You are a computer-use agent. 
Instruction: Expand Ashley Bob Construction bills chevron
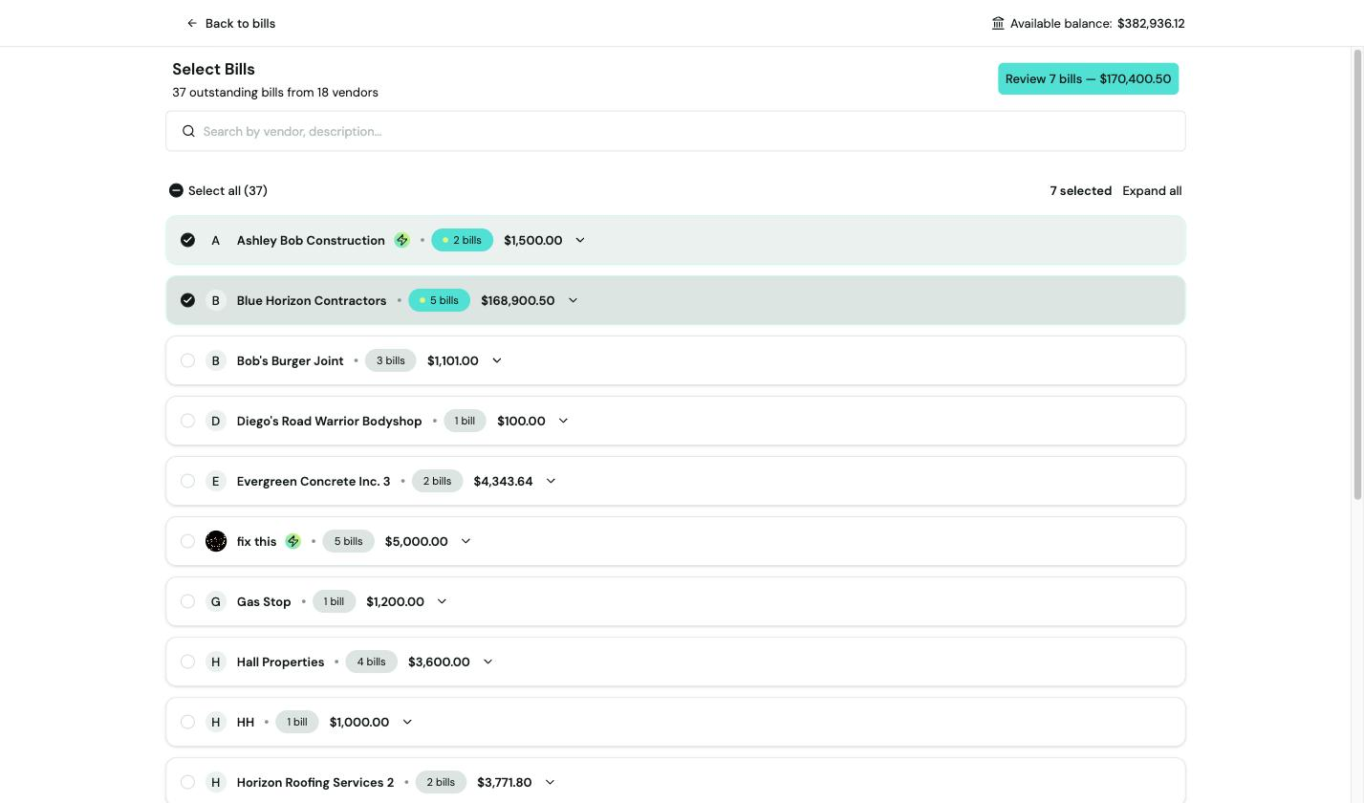tap(580, 240)
